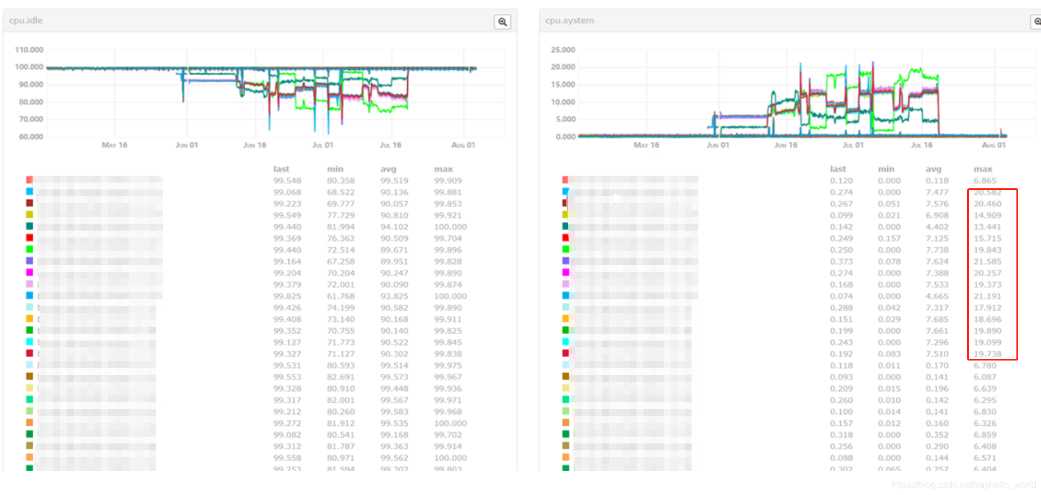Click green swatch in cpu.system row max 19.843
Image resolution: width=1041 pixels, height=495 pixels.
tap(565, 249)
